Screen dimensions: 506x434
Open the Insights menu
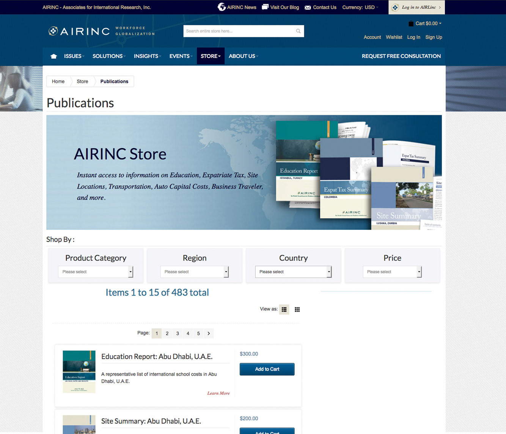click(148, 56)
